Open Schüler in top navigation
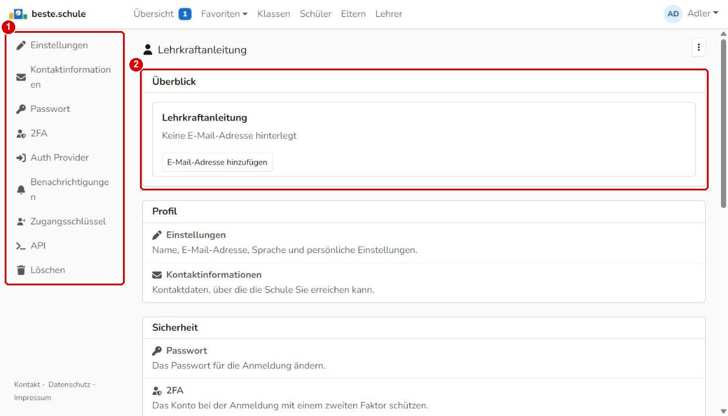This screenshot has height=416, width=728. pos(316,13)
